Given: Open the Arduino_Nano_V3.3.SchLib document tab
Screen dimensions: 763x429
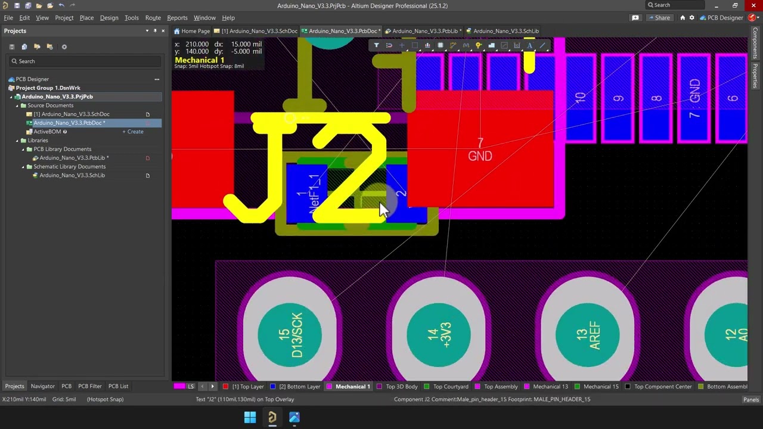Looking at the screenshot, I should click(502, 31).
